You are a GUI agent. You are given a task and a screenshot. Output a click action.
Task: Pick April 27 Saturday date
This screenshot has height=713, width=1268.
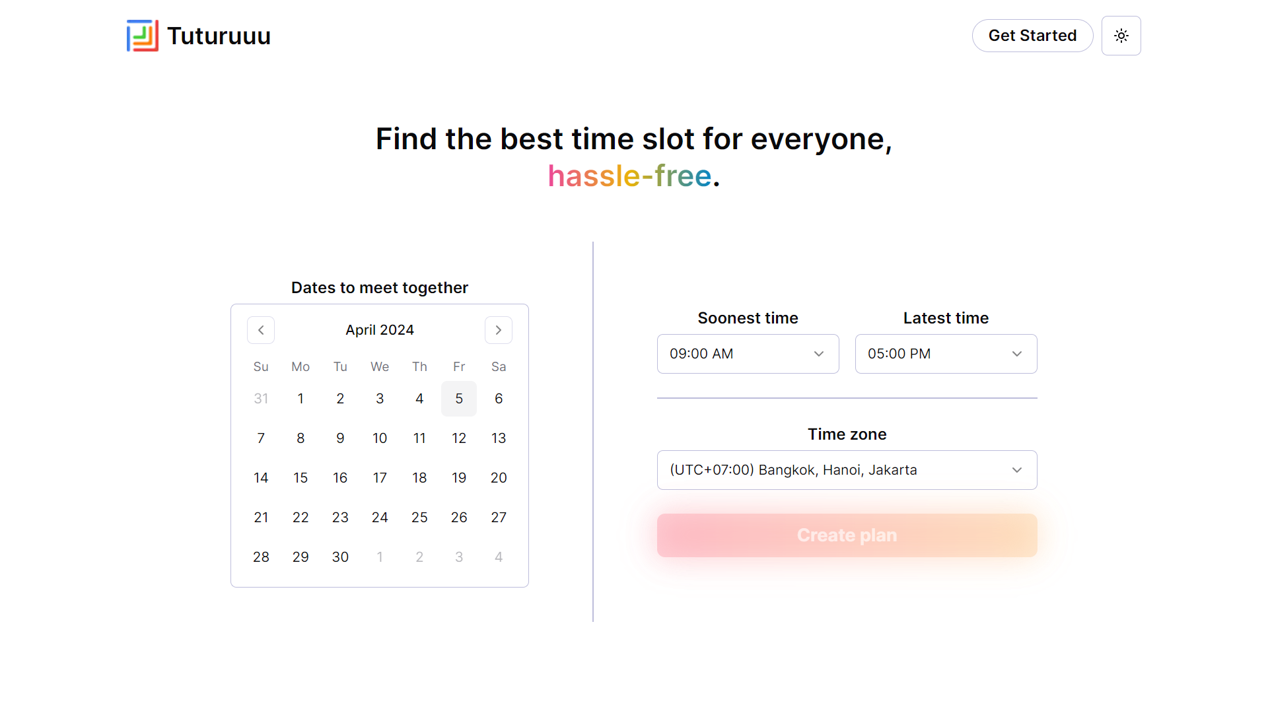[x=499, y=518]
